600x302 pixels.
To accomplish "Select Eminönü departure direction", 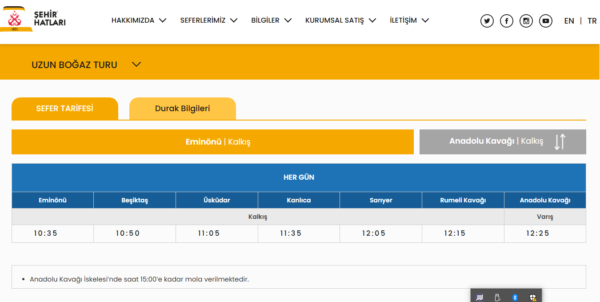I will 212,142.
